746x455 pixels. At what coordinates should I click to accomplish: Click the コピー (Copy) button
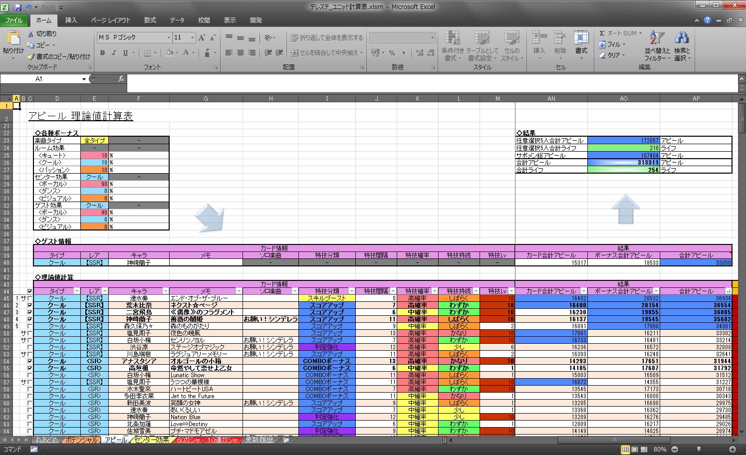point(41,45)
